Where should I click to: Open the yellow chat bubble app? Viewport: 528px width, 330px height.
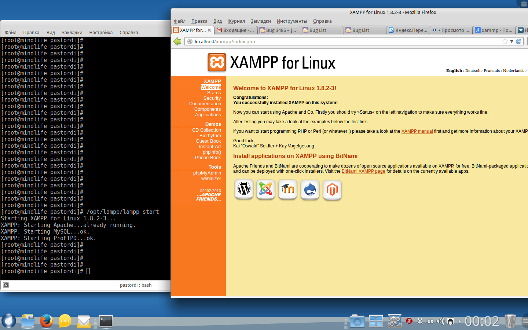[x=65, y=321]
